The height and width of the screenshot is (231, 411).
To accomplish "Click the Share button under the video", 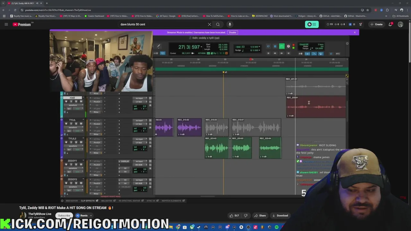I will point(260,216).
